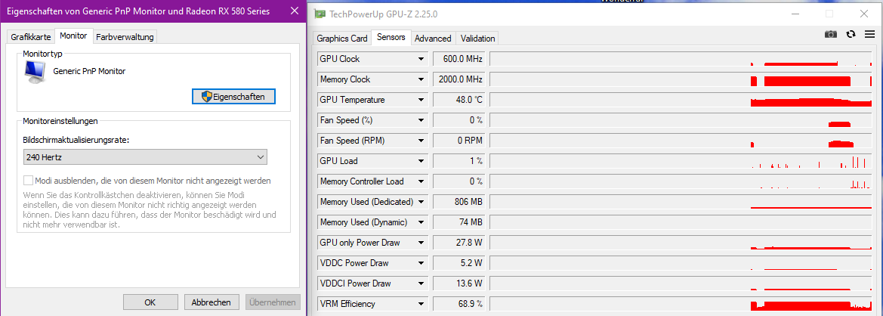Click the Memory Clock history graph
Image resolution: width=883 pixels, height=316 pixels.
point(681,79)
